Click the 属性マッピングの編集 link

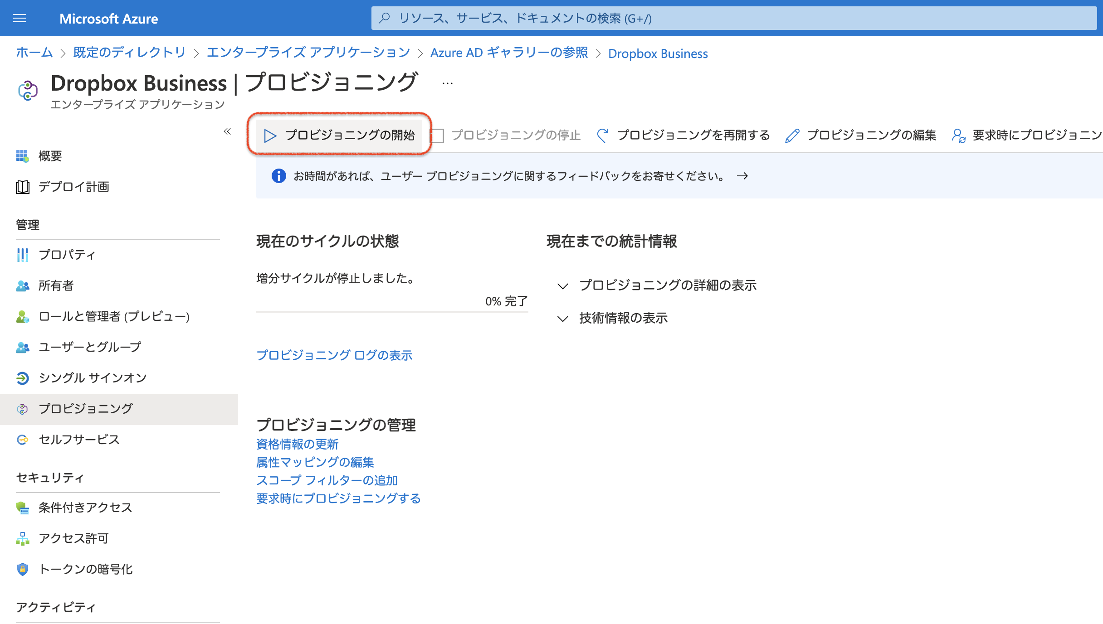click(x=315, y=462)
